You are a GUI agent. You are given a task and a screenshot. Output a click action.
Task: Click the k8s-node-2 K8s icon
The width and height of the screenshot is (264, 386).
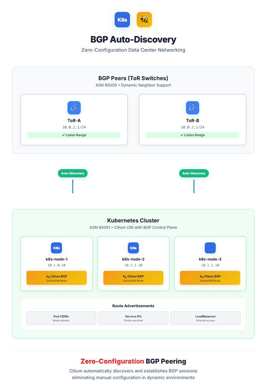pos(133,248)
